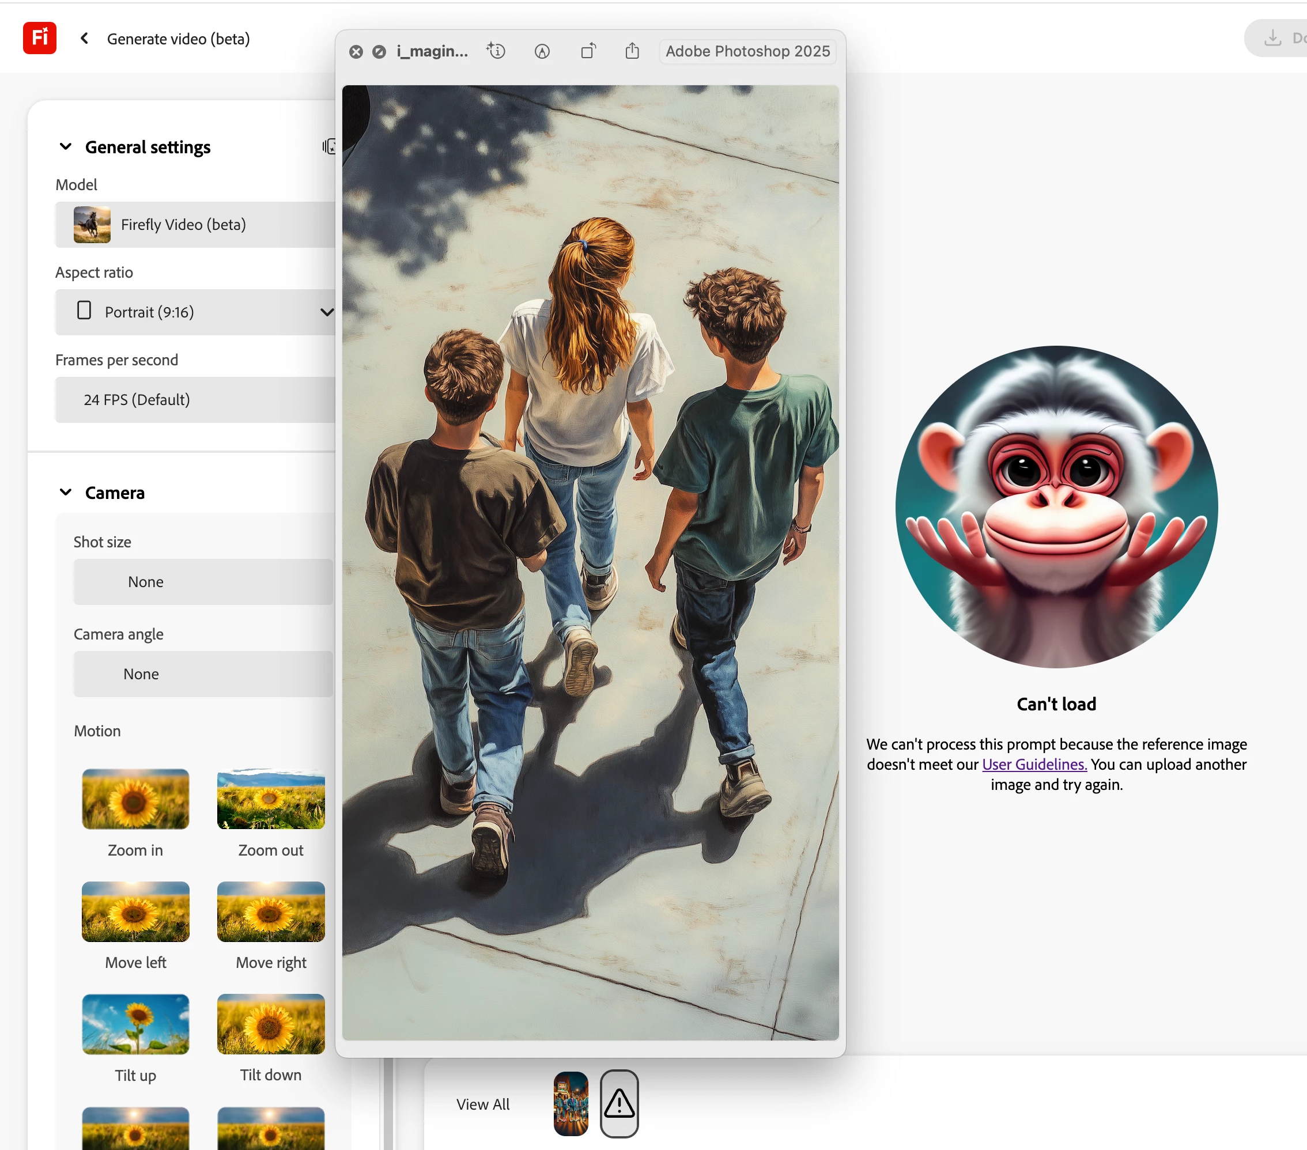Go back using the arrow beside Generate video
This screenshot has height=1150, width=1307.
(x=84, y=39)
